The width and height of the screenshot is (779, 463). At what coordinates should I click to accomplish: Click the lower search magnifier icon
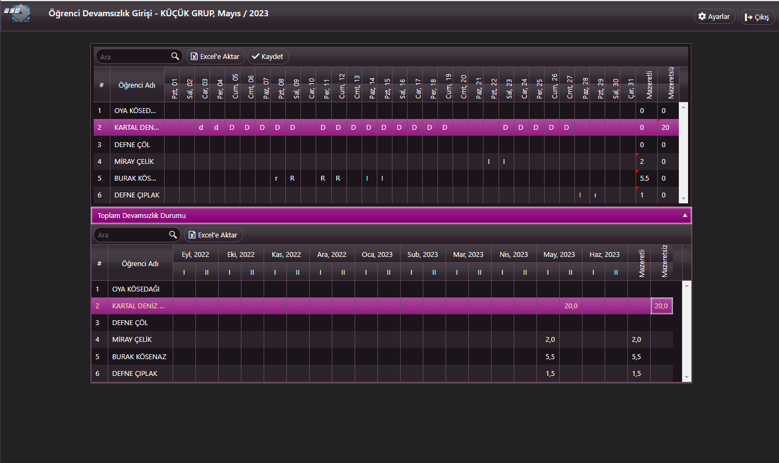(173, 235)
